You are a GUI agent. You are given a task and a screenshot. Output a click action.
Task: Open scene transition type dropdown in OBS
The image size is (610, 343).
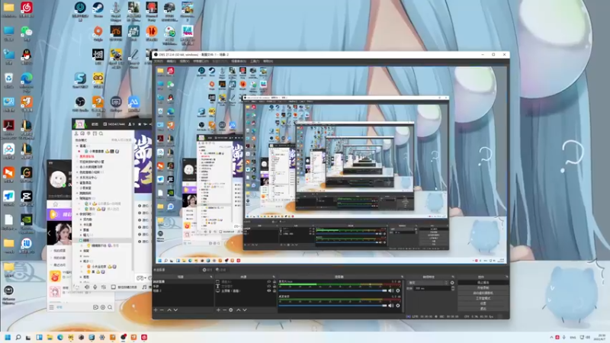click(x=428, y=283)
